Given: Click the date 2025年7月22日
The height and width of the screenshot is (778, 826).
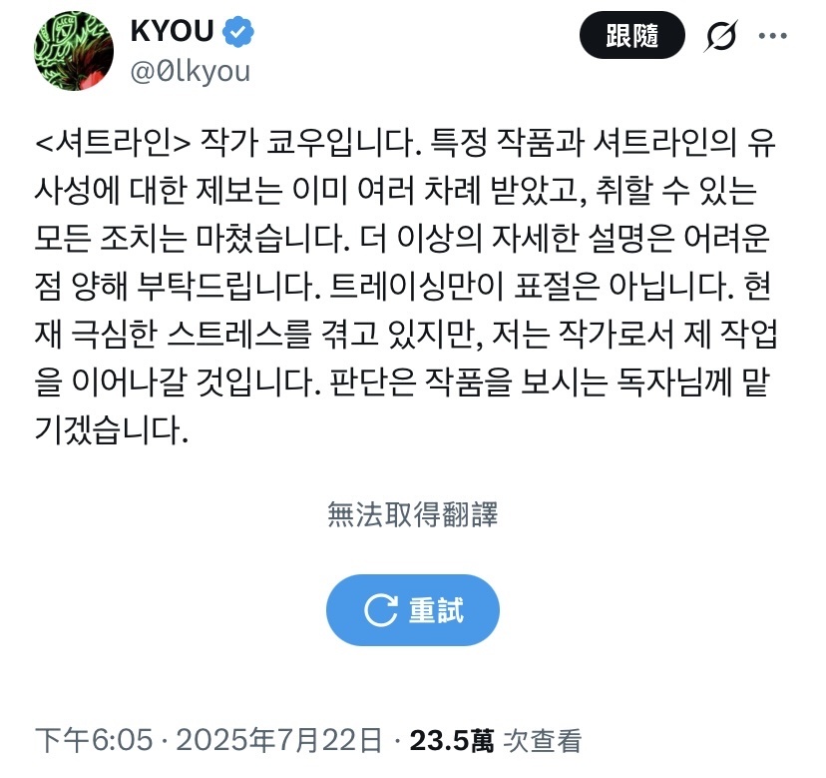Looking at the screenshot, I should (x=278, y=740).
